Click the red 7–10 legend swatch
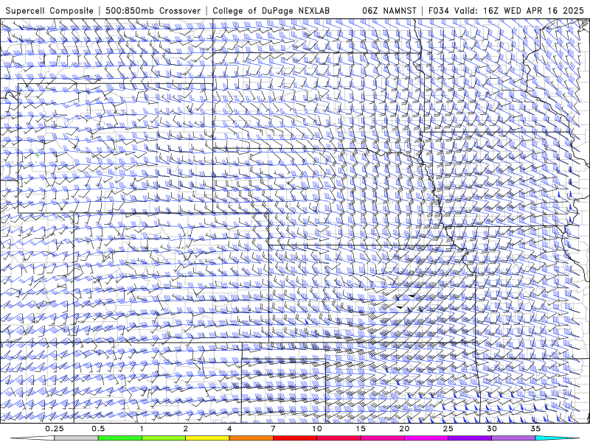The width and height of the screenshot is (590, 442). pos(295,438)
